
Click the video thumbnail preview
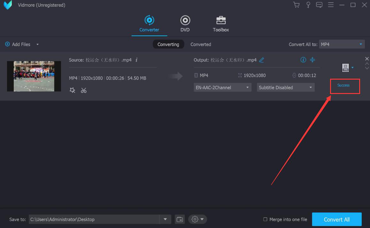tap(34, 76)
